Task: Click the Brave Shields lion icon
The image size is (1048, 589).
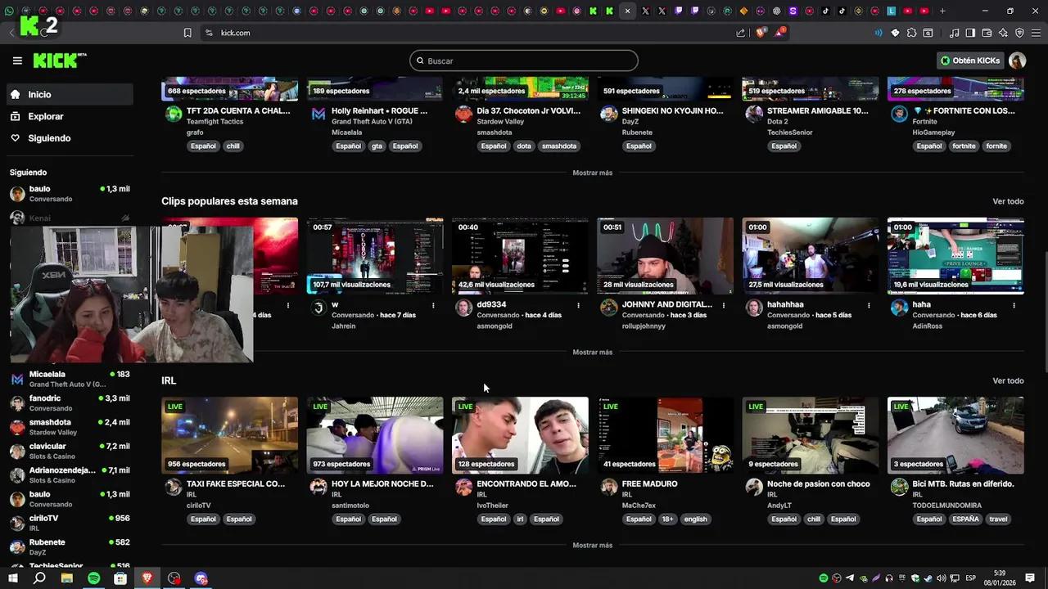Action: pyautogui.click(x=760, y=33)
